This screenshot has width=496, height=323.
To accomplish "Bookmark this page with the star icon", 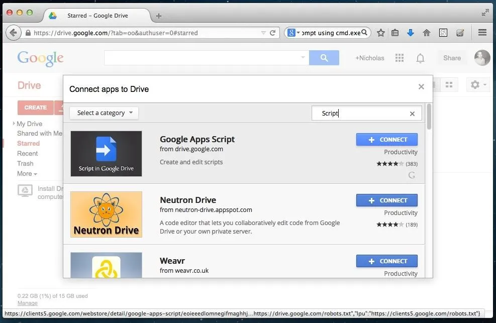I will tap(381, 33).
